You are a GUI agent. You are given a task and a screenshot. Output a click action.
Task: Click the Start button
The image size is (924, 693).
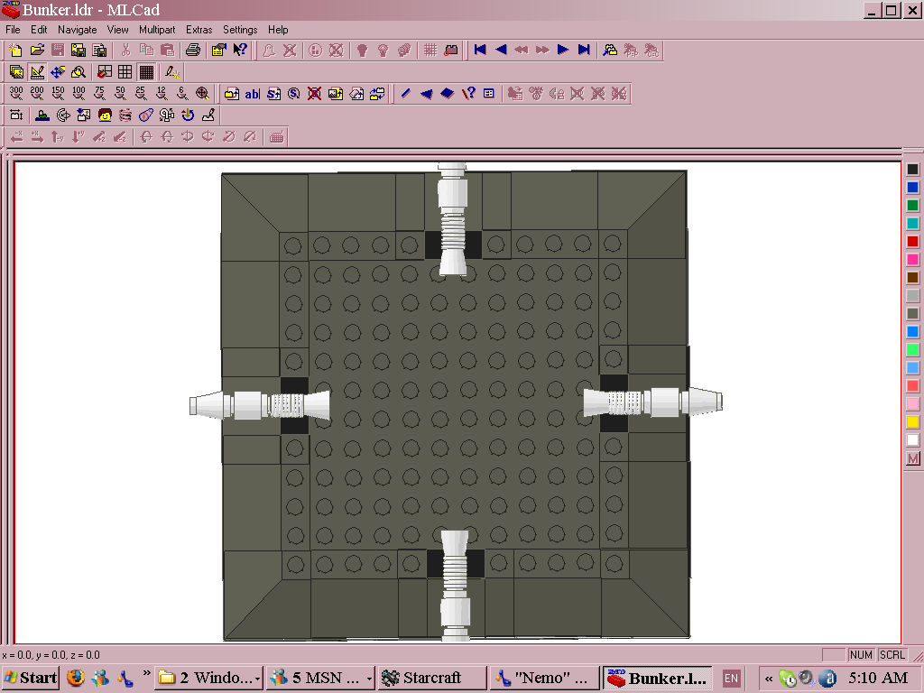click(30, 679)
